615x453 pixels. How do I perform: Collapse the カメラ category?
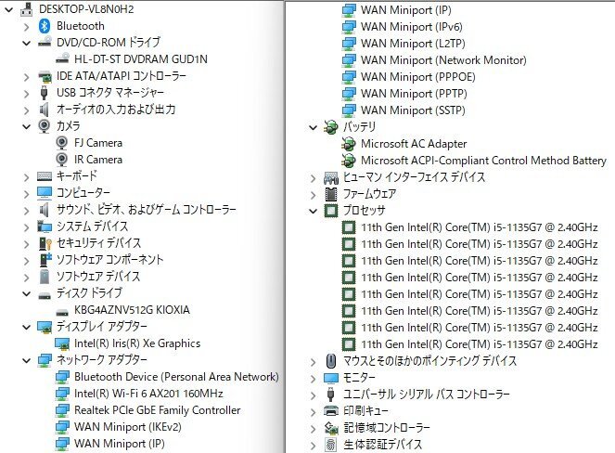point(26,126)
